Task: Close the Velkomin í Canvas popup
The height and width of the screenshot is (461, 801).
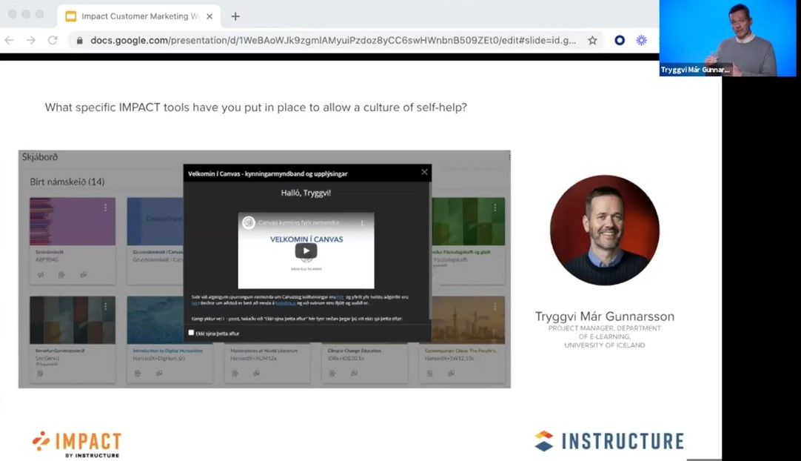Action: point(424,173)
